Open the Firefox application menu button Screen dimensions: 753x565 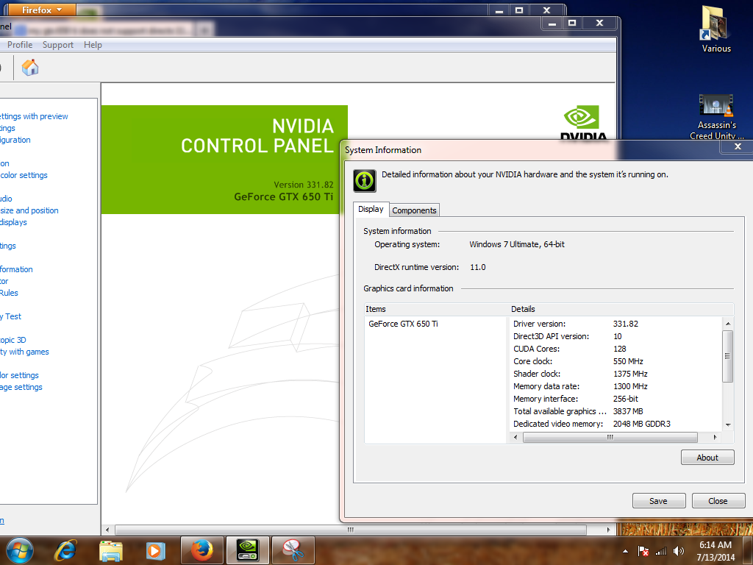pyautogui.click(x=41, y=10)
